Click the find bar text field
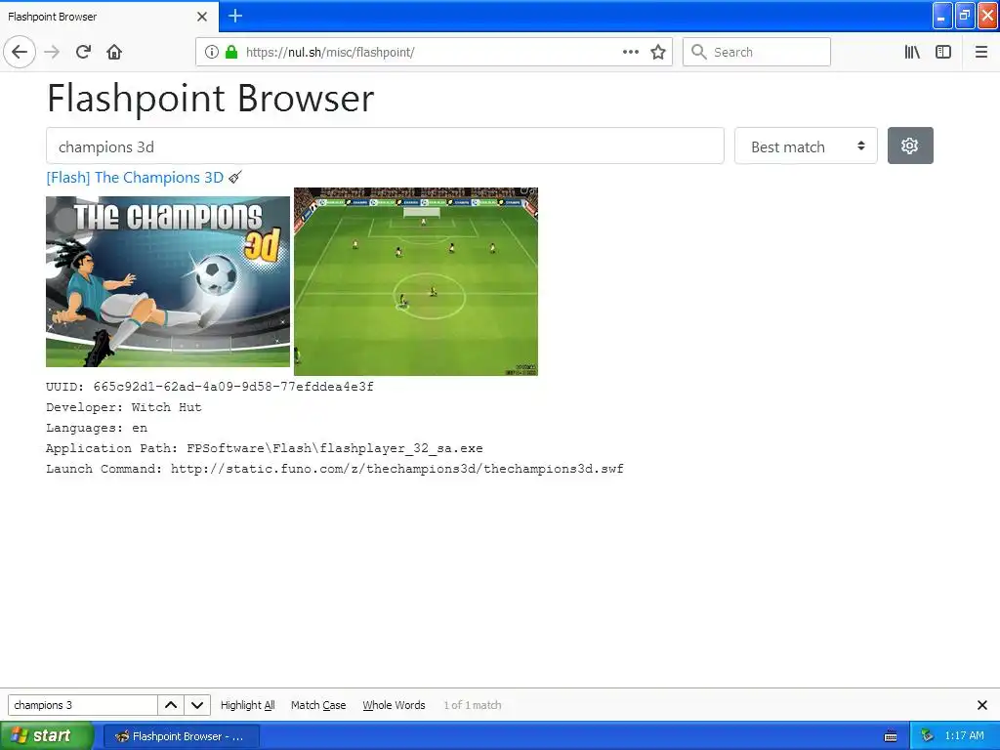 pyautogui.click(x=82, y=705)
